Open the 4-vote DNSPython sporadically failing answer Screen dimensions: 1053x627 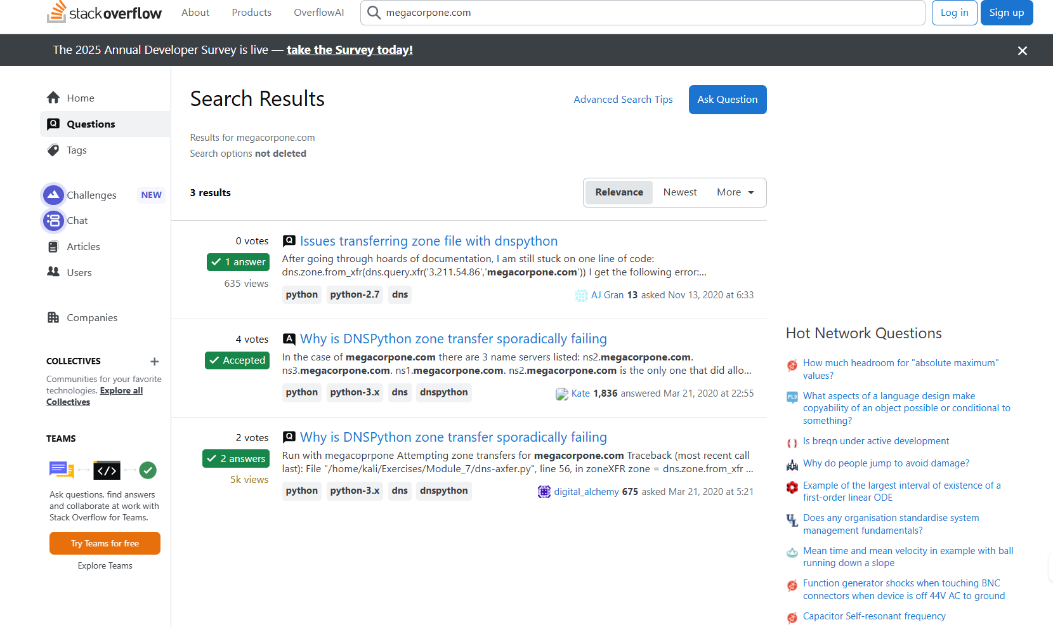(454, 339)
